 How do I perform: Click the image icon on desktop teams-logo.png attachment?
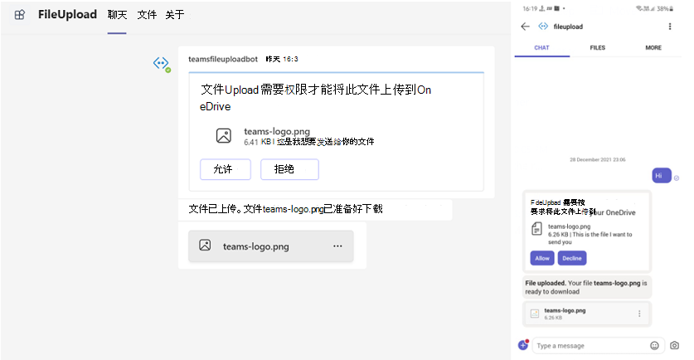[205, 246]
